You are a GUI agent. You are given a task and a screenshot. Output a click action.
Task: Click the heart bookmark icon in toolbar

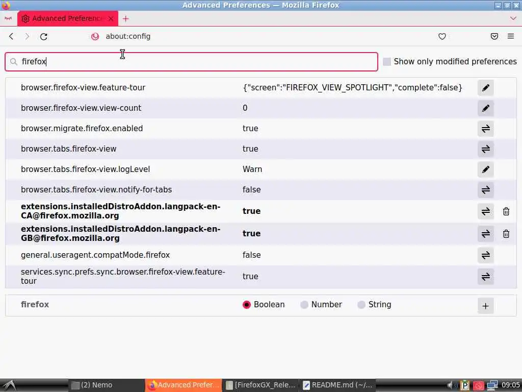coord(442,36)
